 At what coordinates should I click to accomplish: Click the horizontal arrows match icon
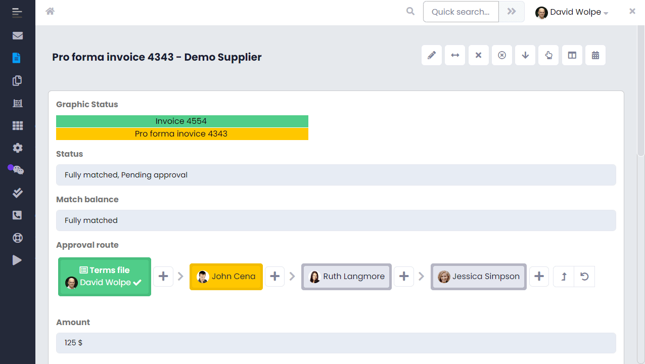(455, 56)
